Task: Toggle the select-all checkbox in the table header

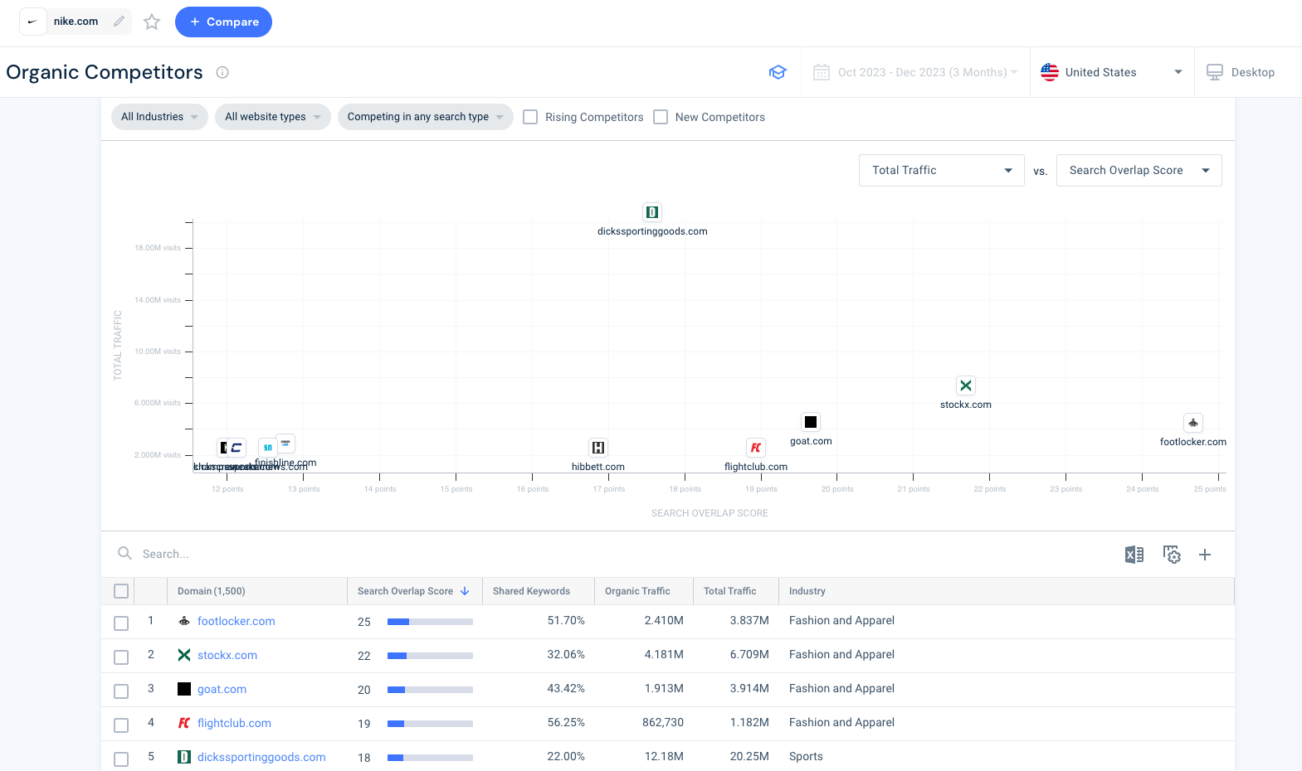Action: point(121,591)
